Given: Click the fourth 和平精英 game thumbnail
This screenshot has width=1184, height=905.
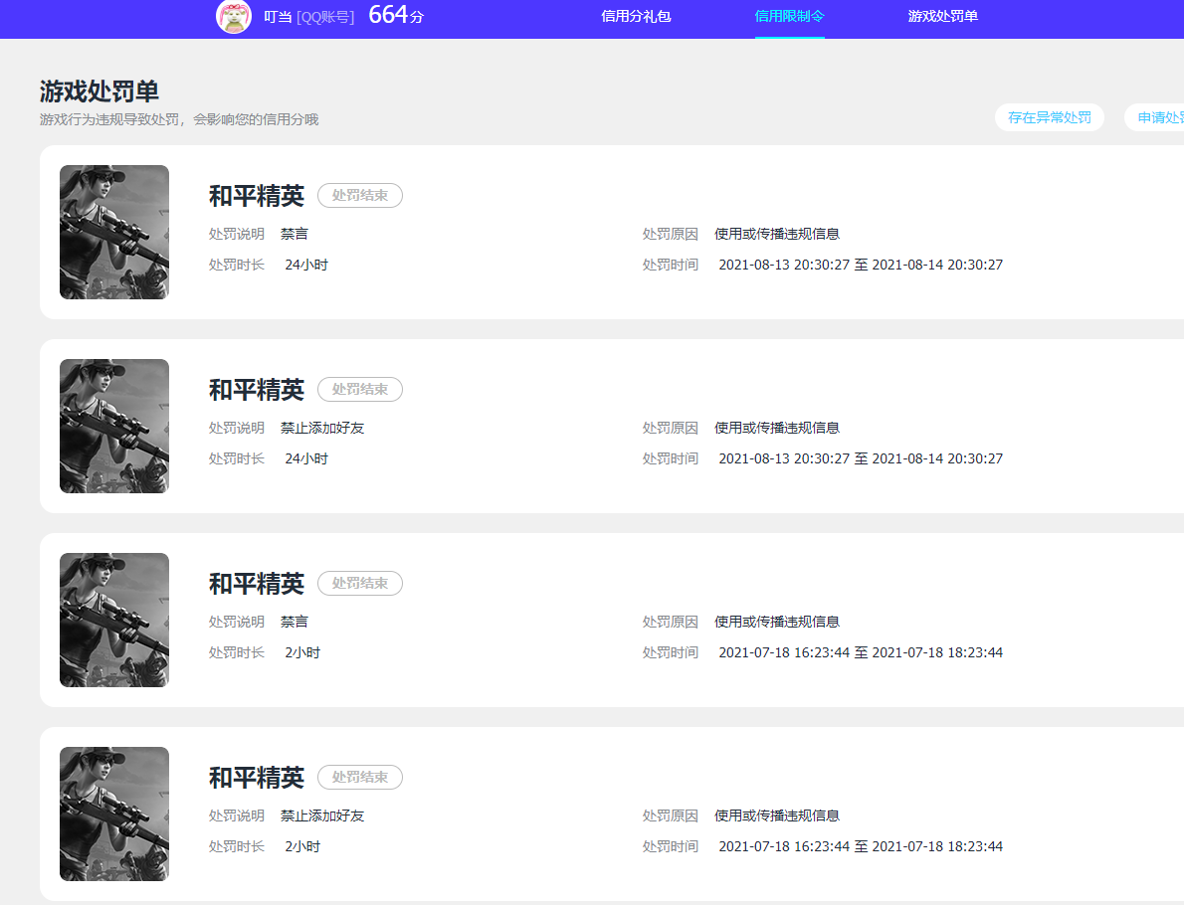Looking at the screenshot, I should [113, 814].
